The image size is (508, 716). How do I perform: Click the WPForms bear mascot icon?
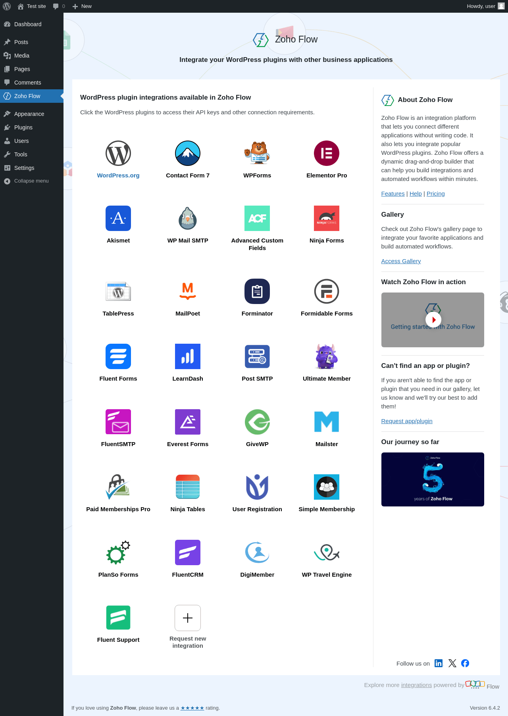click(x=257, y=153)
